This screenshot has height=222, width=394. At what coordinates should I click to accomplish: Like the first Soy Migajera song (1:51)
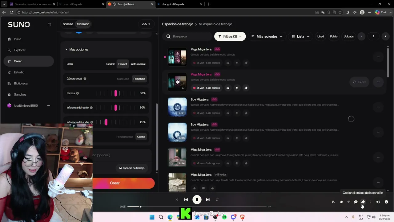228,113
